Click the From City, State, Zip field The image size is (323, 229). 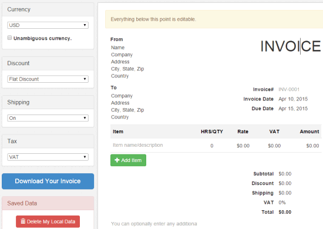[x=127, y=69]
